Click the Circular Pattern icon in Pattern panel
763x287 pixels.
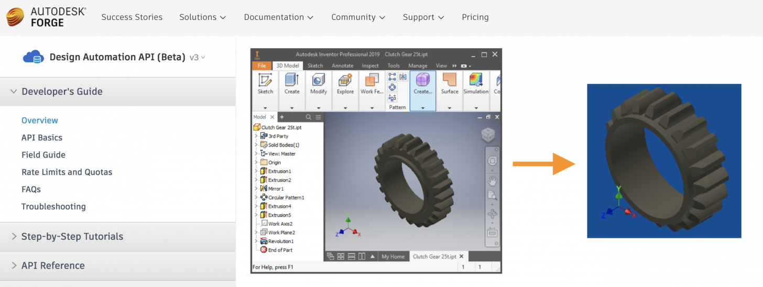[x=392, y=87]
